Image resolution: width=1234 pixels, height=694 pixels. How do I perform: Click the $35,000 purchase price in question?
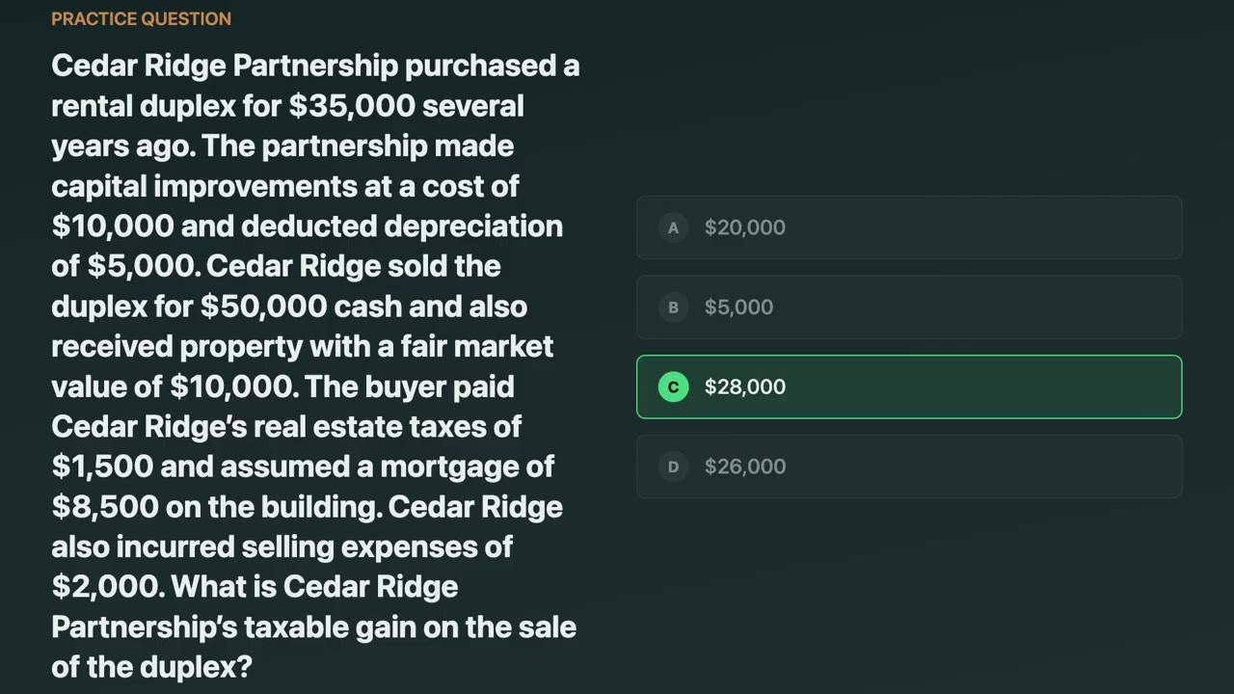[352, 106]
